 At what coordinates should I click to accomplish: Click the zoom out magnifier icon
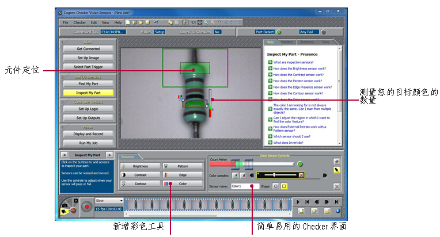click(x=213, y=22)
